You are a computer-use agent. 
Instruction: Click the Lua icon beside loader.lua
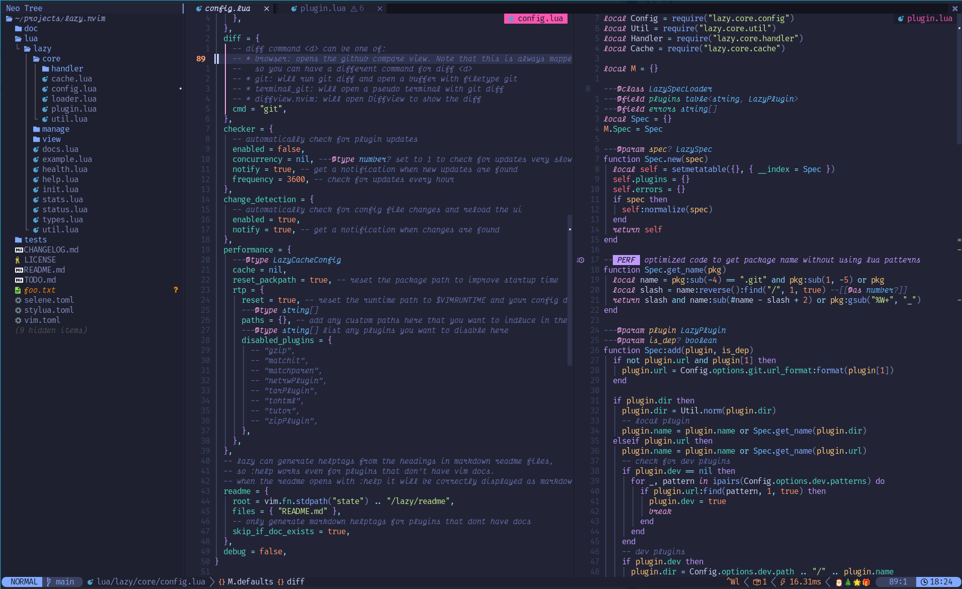coord(45,99)
